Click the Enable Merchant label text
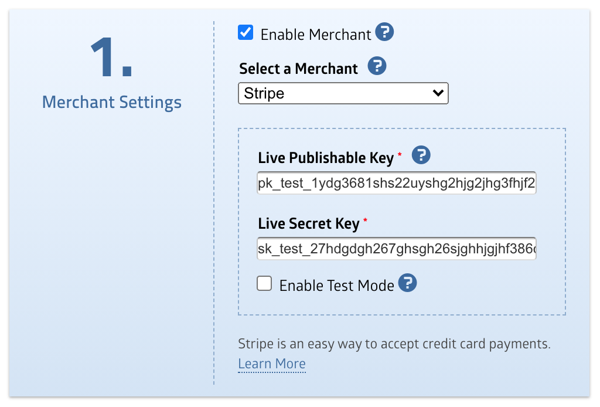600x407 pixels. coord(316,35)
